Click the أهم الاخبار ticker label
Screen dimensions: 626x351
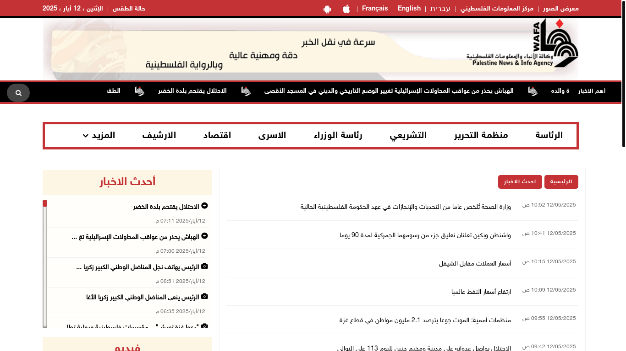[592, 91]
